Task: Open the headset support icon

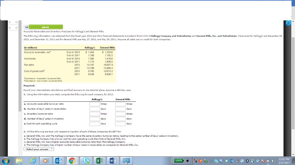Action: (x=288, y=23)
